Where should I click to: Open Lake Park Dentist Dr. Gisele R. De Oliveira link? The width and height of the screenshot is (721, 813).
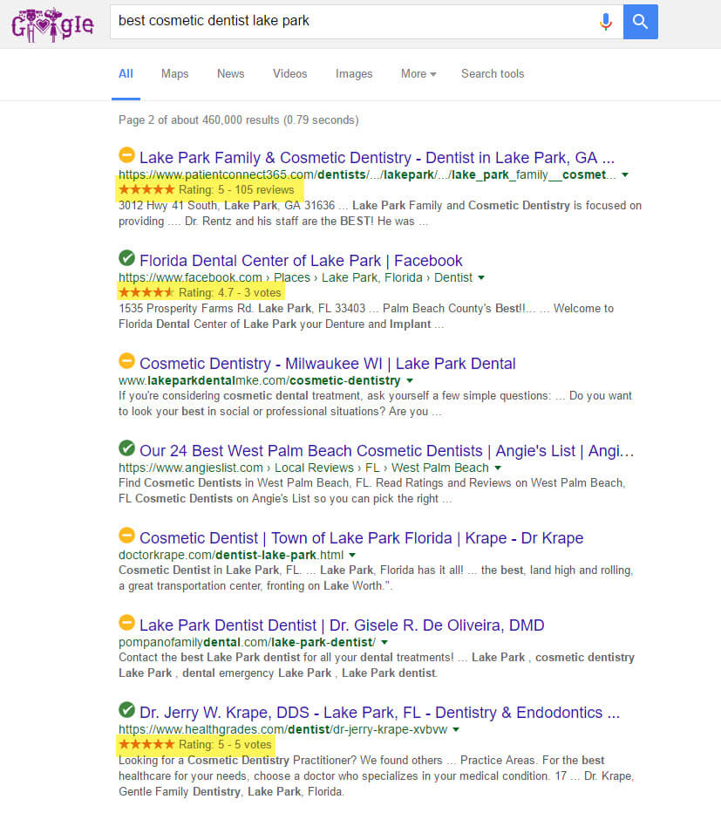click(342, 625)
